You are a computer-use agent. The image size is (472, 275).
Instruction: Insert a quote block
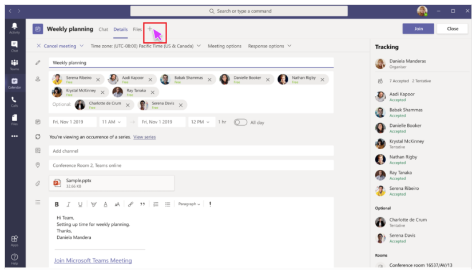[x=142, y=204]
